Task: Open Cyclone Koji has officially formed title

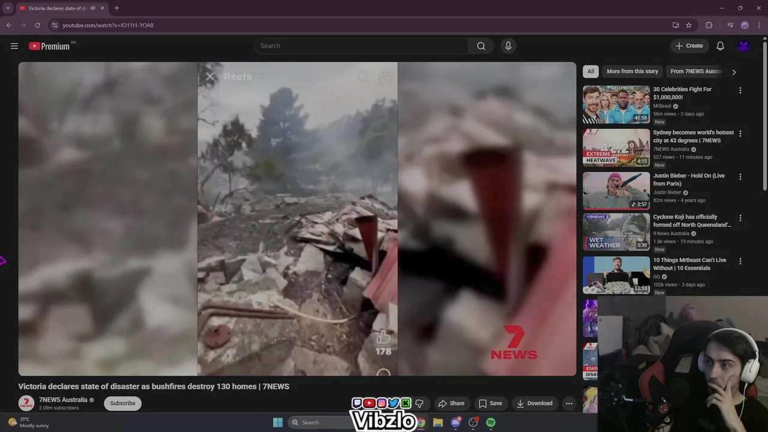Action: [692, 221]
